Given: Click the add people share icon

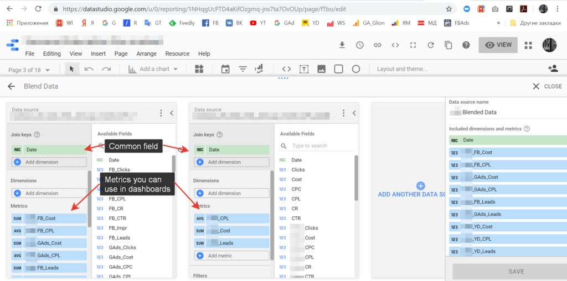Looking at the screenshot, I should tap(552, 69).
